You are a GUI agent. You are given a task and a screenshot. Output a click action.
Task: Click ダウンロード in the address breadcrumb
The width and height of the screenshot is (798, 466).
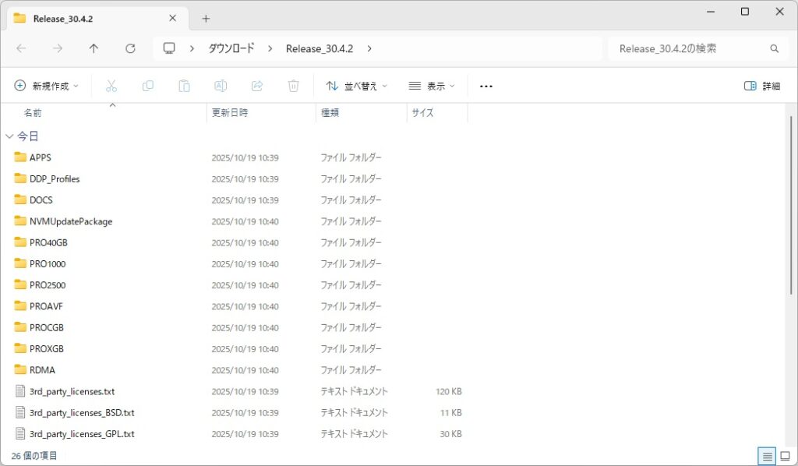231,48
